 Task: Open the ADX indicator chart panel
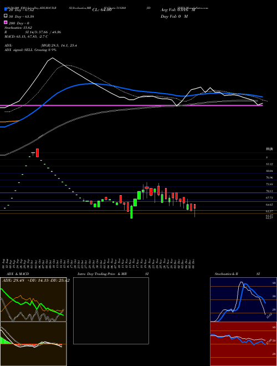point(33,299)
